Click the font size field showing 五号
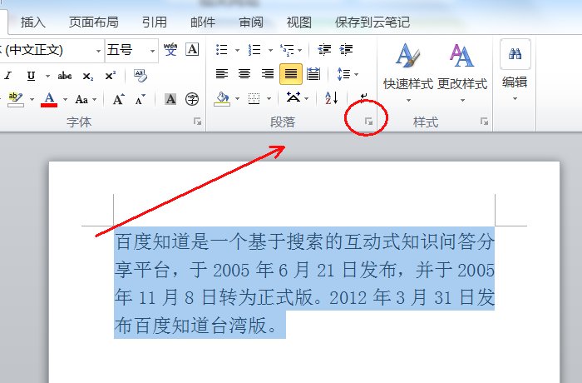 126,50
